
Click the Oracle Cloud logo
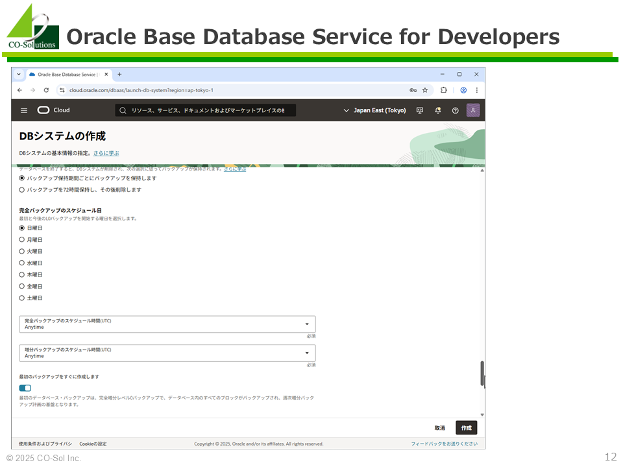(x=53, y=110)
